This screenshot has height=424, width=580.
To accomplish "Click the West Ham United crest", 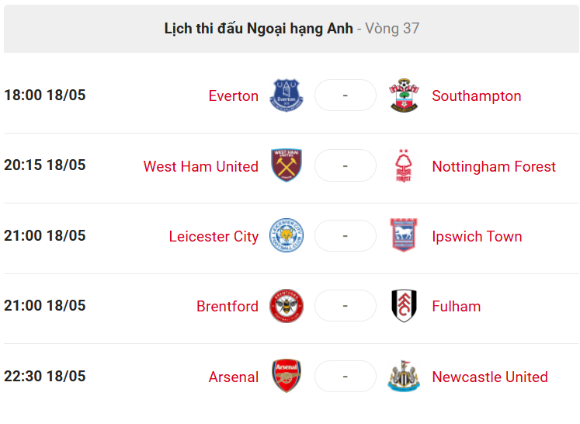I will 287,165.
